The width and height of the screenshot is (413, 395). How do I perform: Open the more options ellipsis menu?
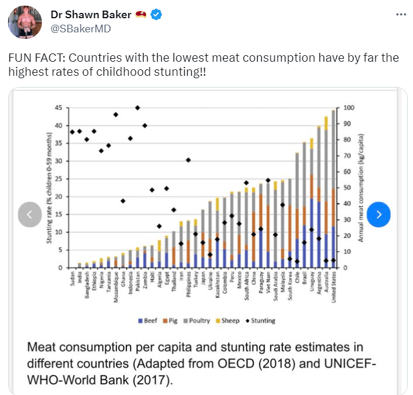point(400,14)
